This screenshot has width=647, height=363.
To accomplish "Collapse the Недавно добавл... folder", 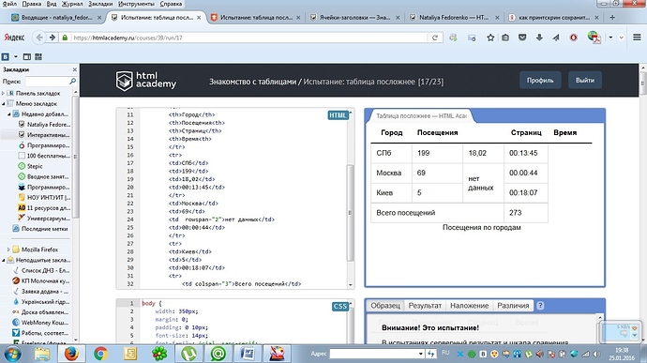I will pos(8,114).
